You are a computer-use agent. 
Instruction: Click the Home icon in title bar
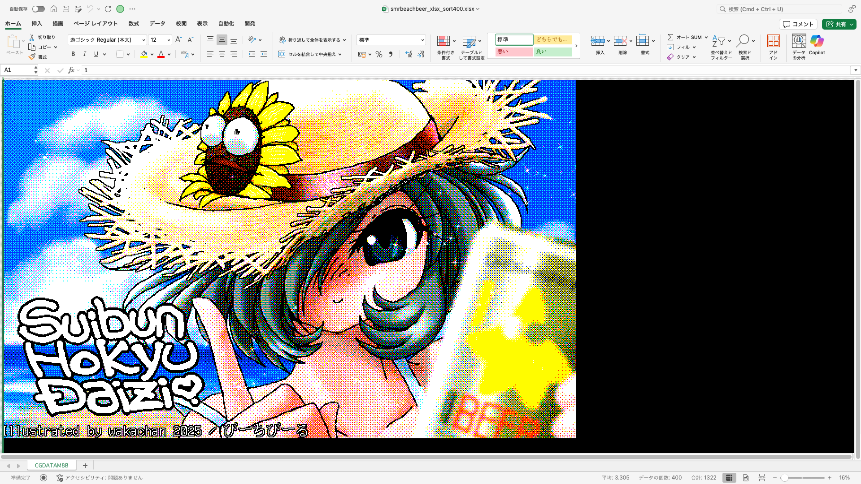[x=54, y=9]
